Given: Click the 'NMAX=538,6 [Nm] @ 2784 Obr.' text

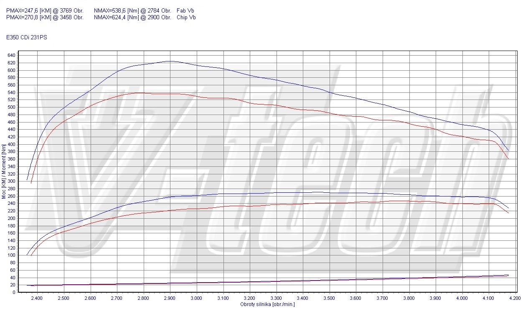Looking at the screenshot, I should (x=132, y=10).
